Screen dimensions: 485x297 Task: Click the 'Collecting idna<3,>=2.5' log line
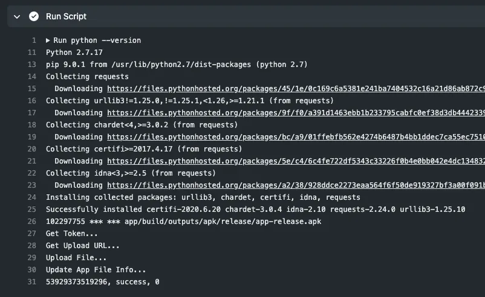(x=131, y=173)
